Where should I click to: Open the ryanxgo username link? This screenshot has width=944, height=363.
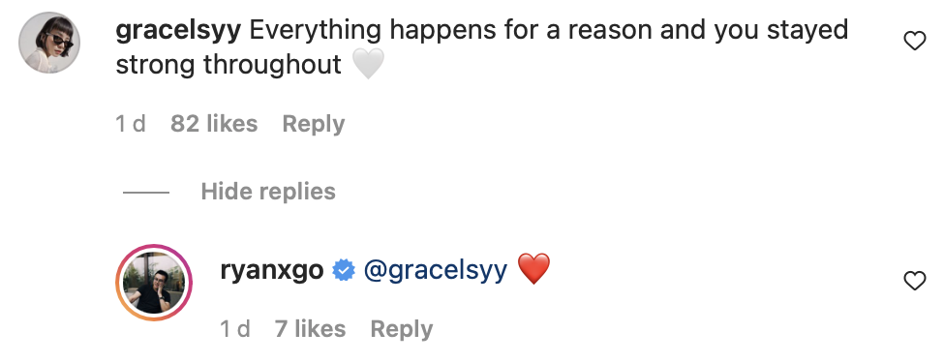[272, 270]
